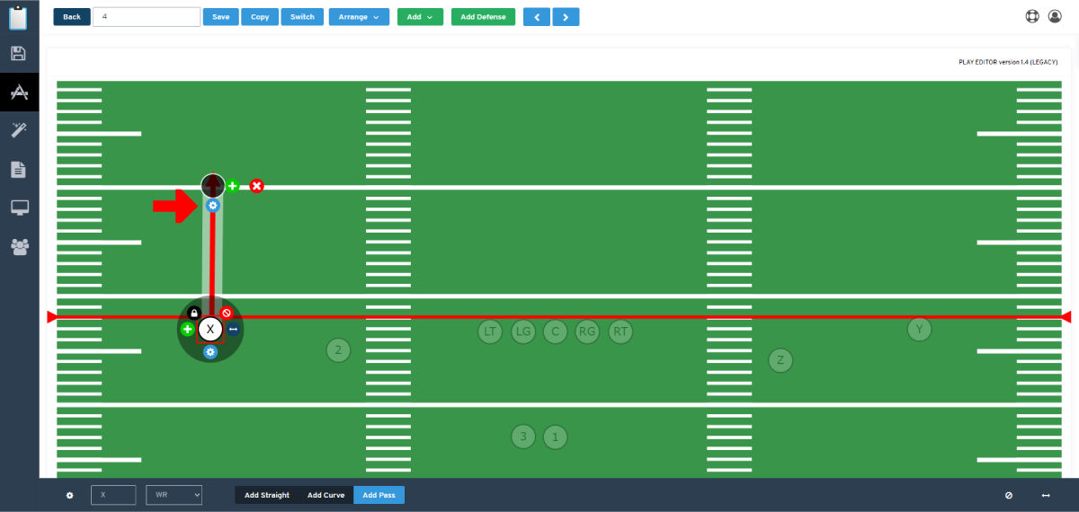Click green plus at route endpoint
The image size is (1079, 512).
[232, 186]
